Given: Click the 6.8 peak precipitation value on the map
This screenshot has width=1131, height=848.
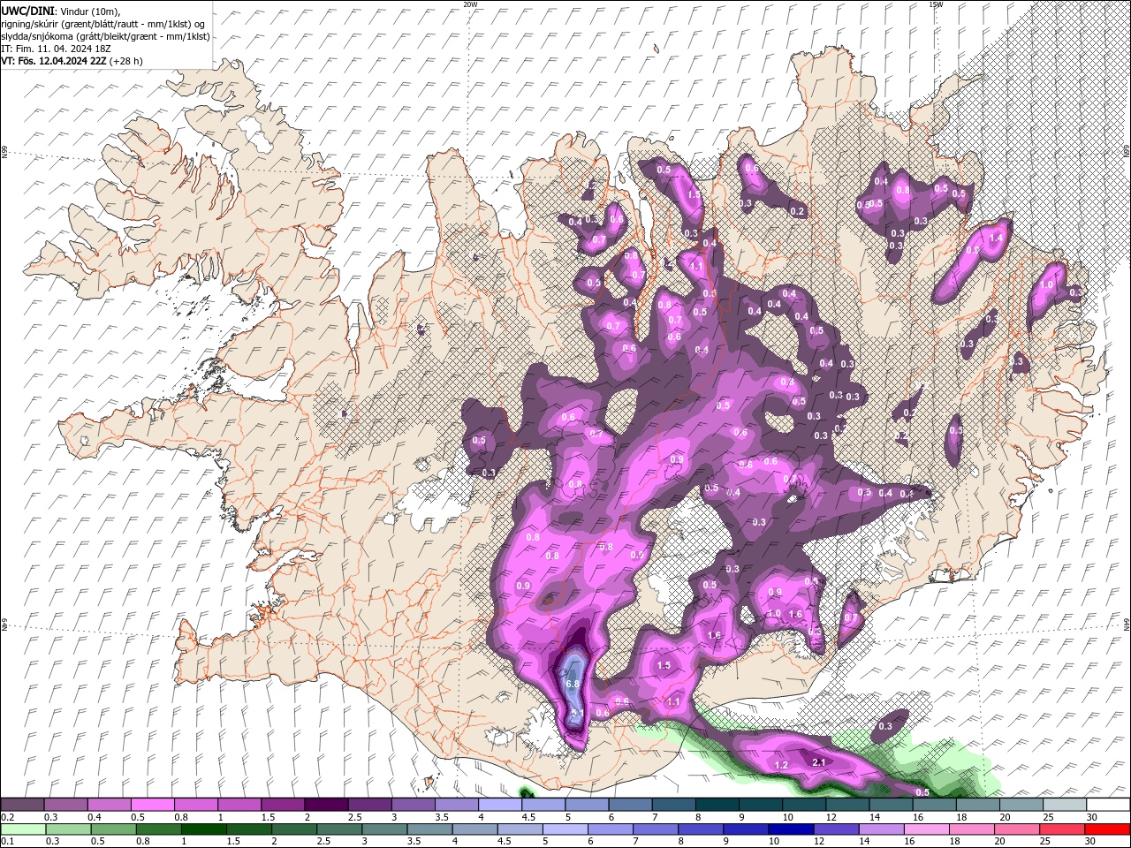Looking at the screenshot, I should click(572, 684).
